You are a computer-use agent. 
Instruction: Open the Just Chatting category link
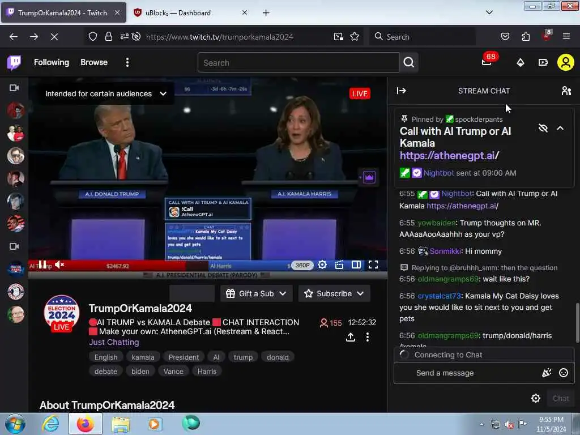tap(114, 342)
